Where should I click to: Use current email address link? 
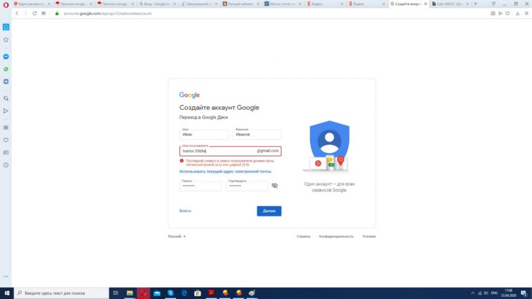click(x=225, y=171)
